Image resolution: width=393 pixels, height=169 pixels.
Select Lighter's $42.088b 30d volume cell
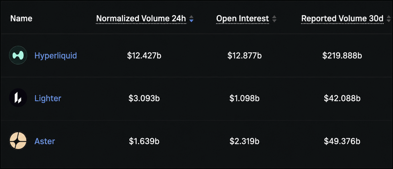click(342, 98)
